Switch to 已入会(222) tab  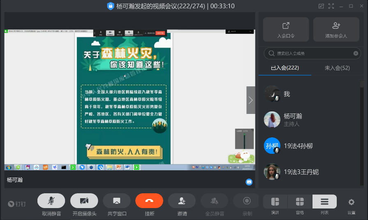click(x=285, y=68)
